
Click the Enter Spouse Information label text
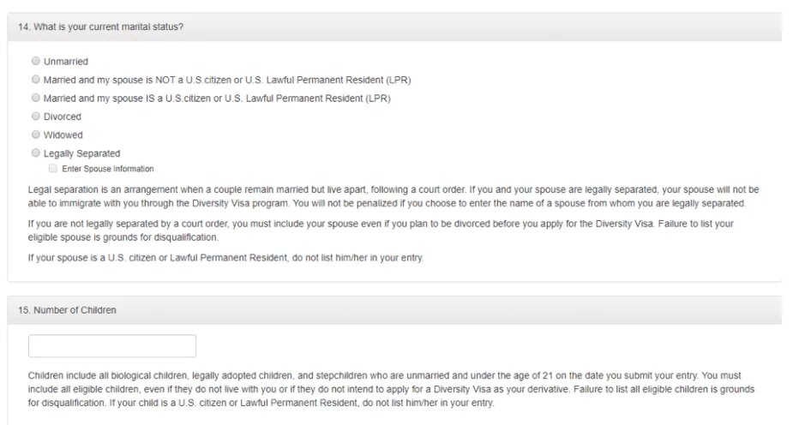click(x=108, y=169)
